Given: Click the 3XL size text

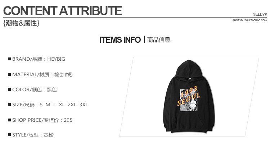Looking at the screenshot, I should 84,105.
